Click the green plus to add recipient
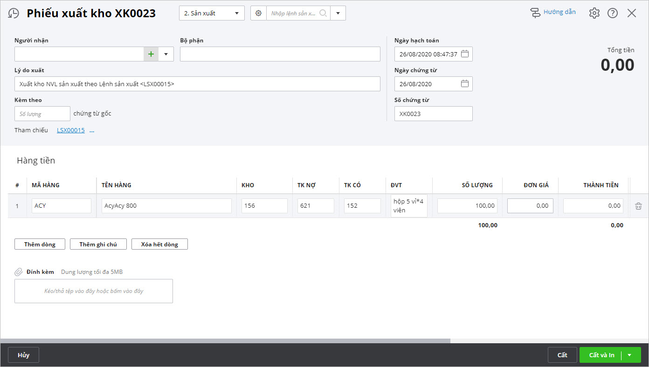Viewport: 649px width, 367px height. point(151,54)
